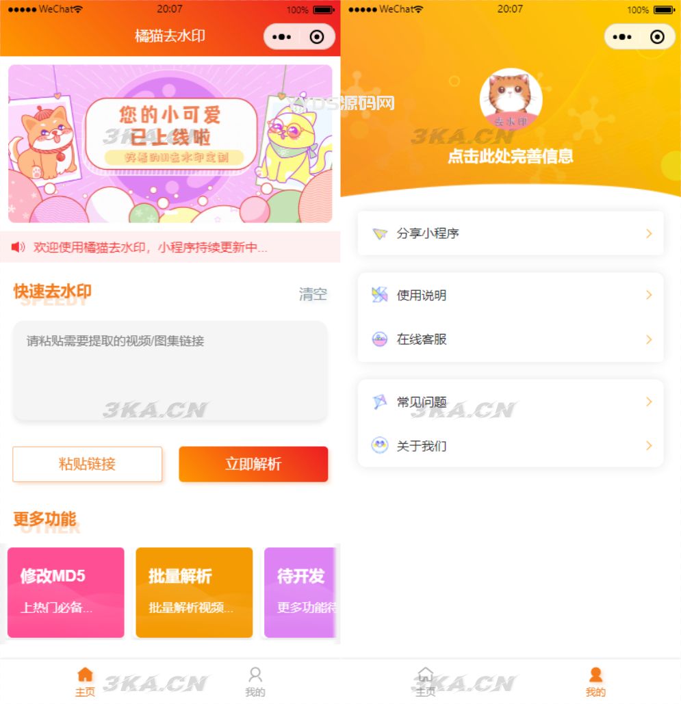Focus the video link paste text area
This screenshot has width=681, height=704.
(170, 370)
